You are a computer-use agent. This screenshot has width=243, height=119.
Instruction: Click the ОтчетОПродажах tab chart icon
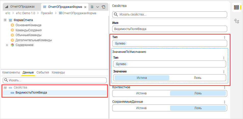[x=7, y=7]
